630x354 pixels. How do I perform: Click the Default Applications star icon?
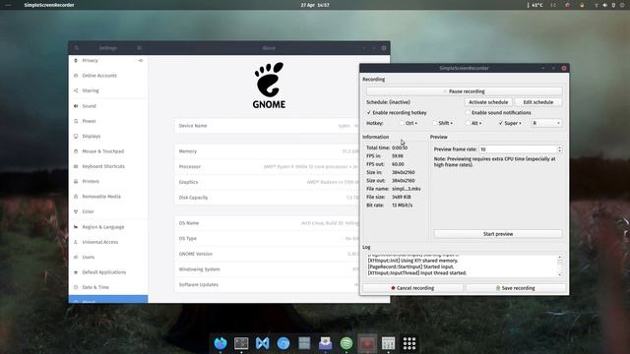point(76,272)
